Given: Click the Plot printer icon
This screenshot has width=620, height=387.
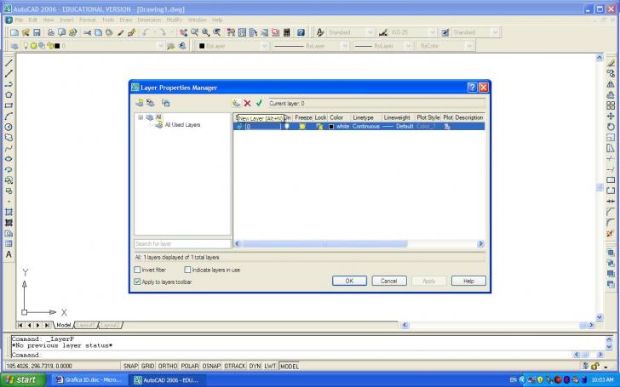Looking at the screenshot, I should (50, 32).
